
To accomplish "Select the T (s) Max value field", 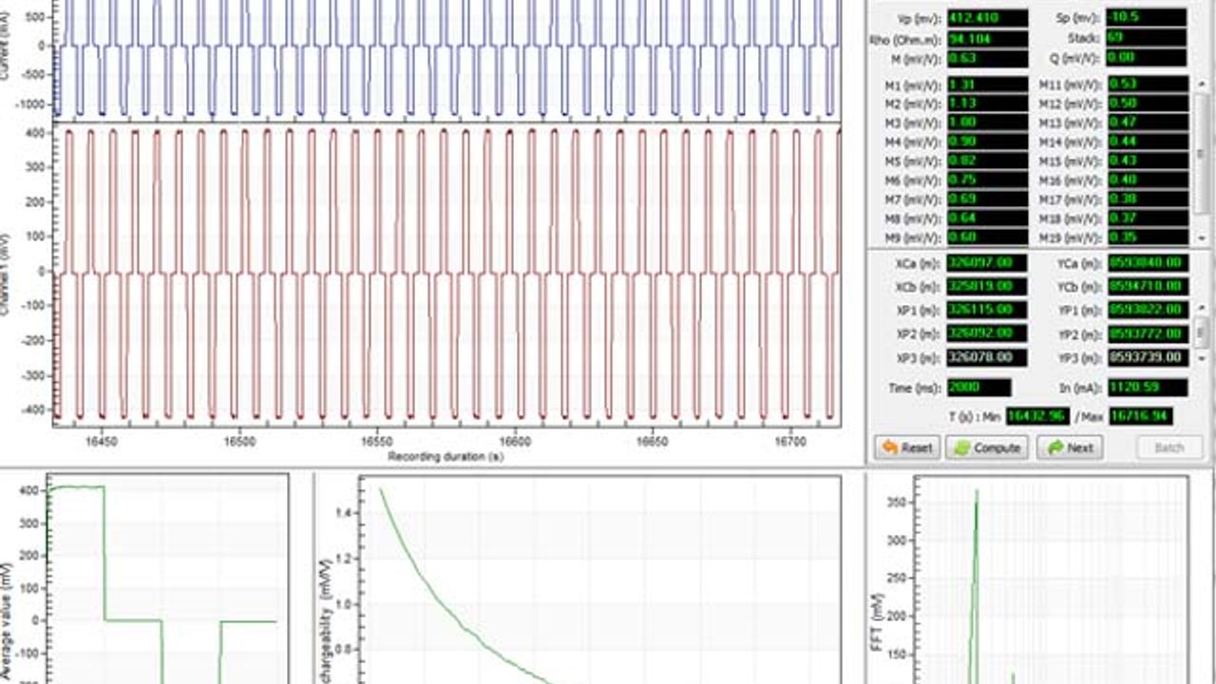I will click(1139, 416).
